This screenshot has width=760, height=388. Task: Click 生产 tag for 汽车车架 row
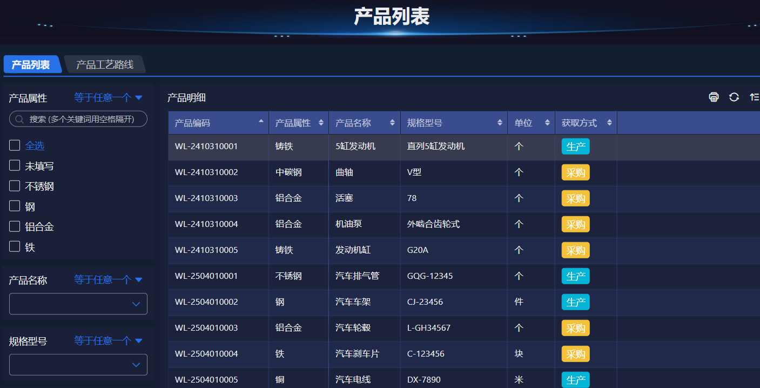tap(575, 302)
